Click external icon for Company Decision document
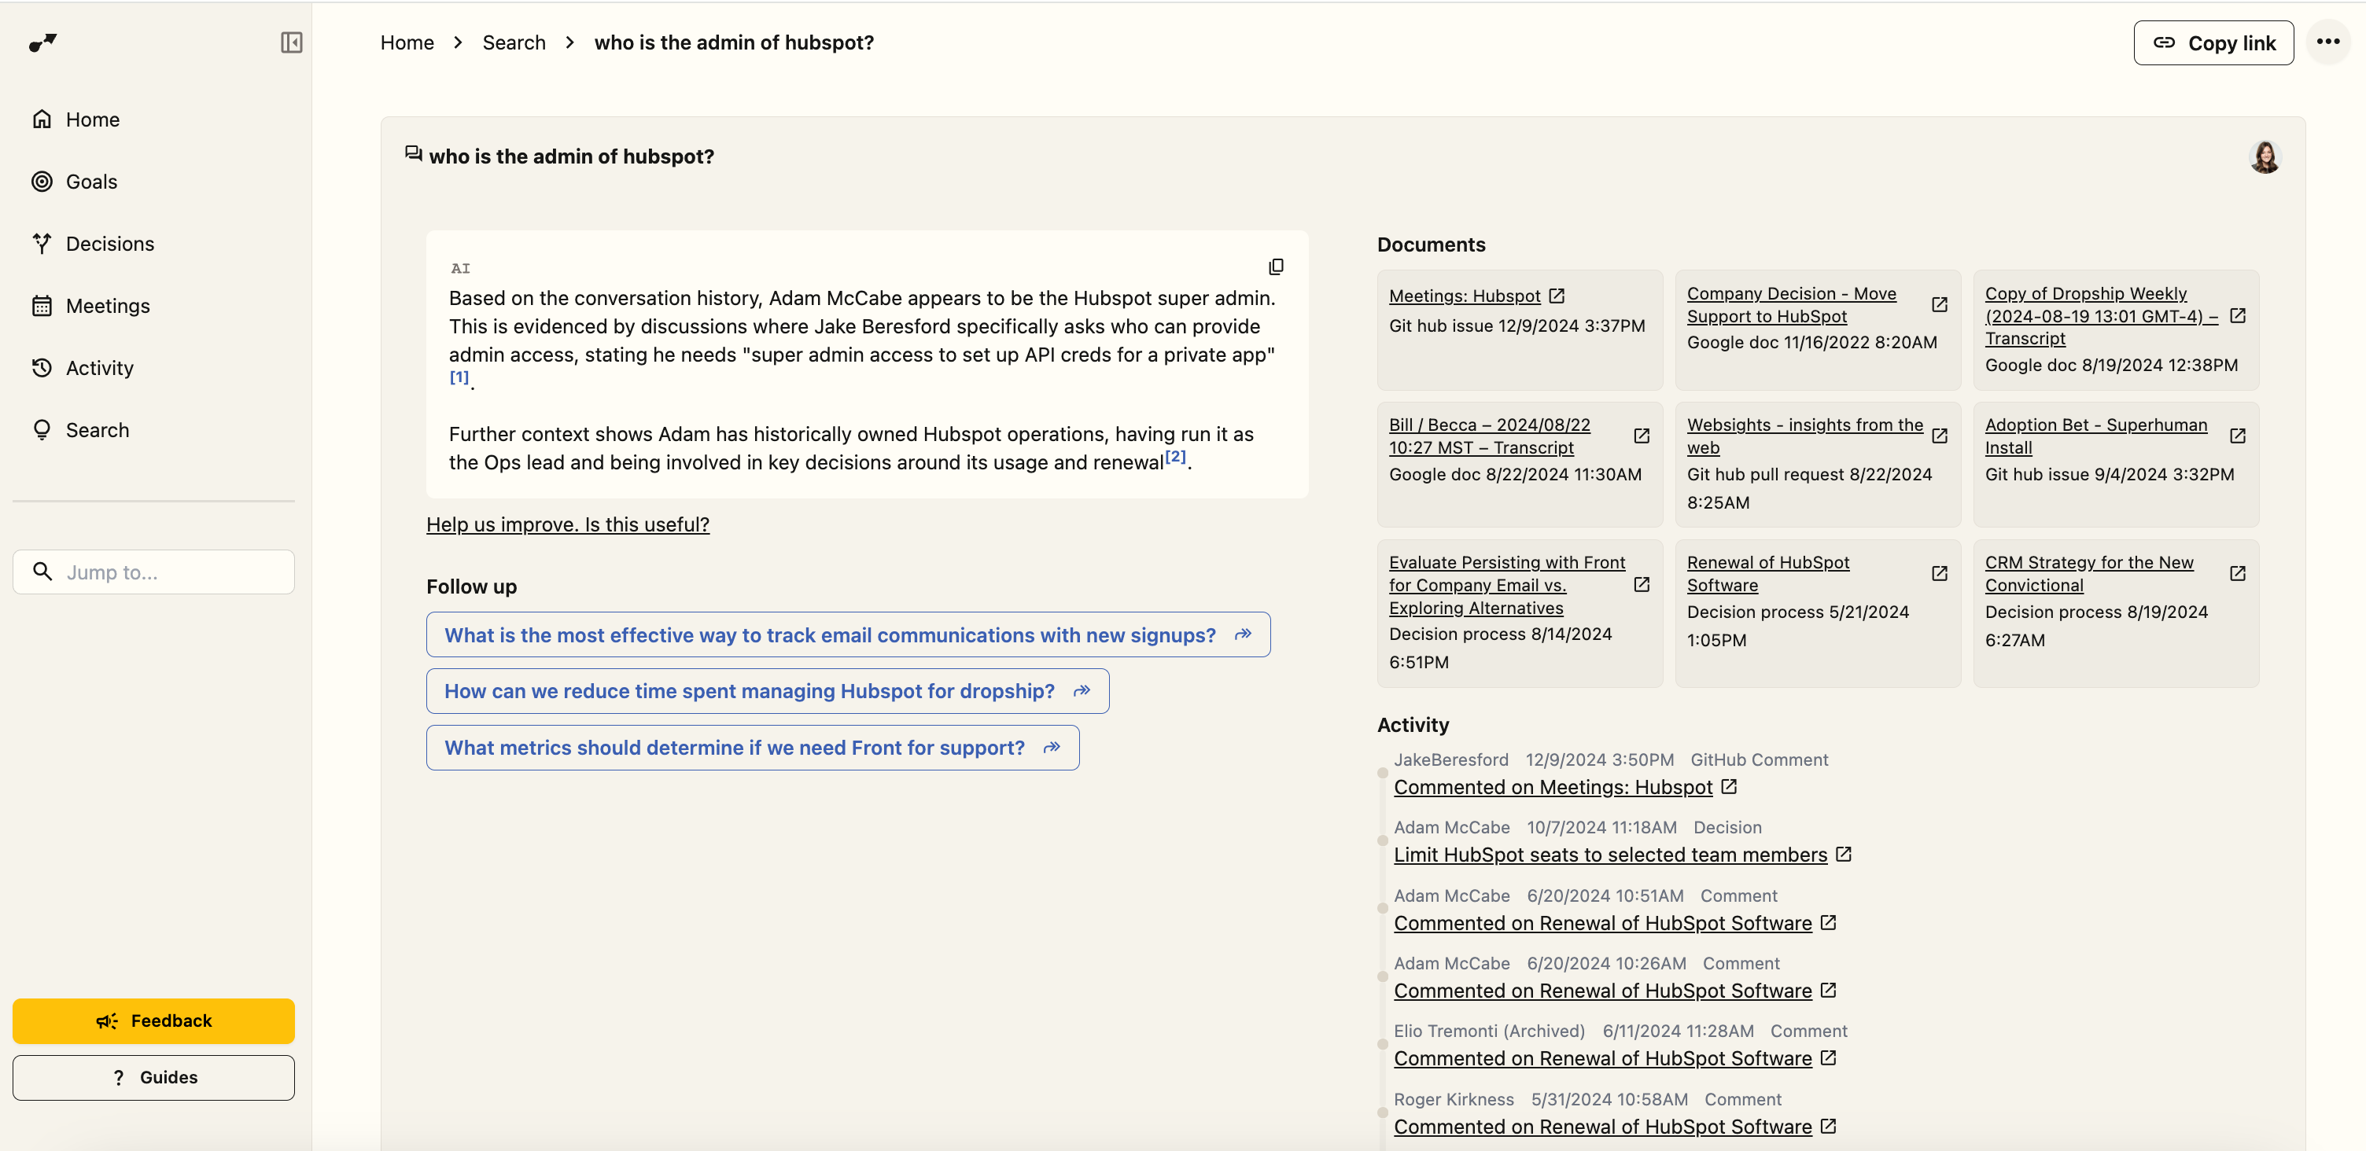Image resolution: width=2366 pixels, height=1151 pixels. (1939, 305)
